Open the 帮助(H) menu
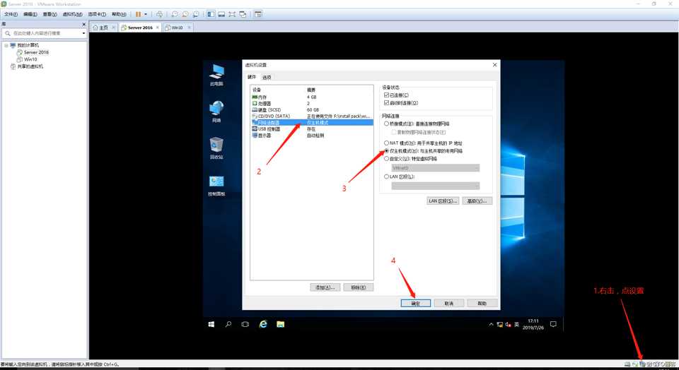Image resolution: width=679 pixels, height=370 pixels. coord(119,14)
